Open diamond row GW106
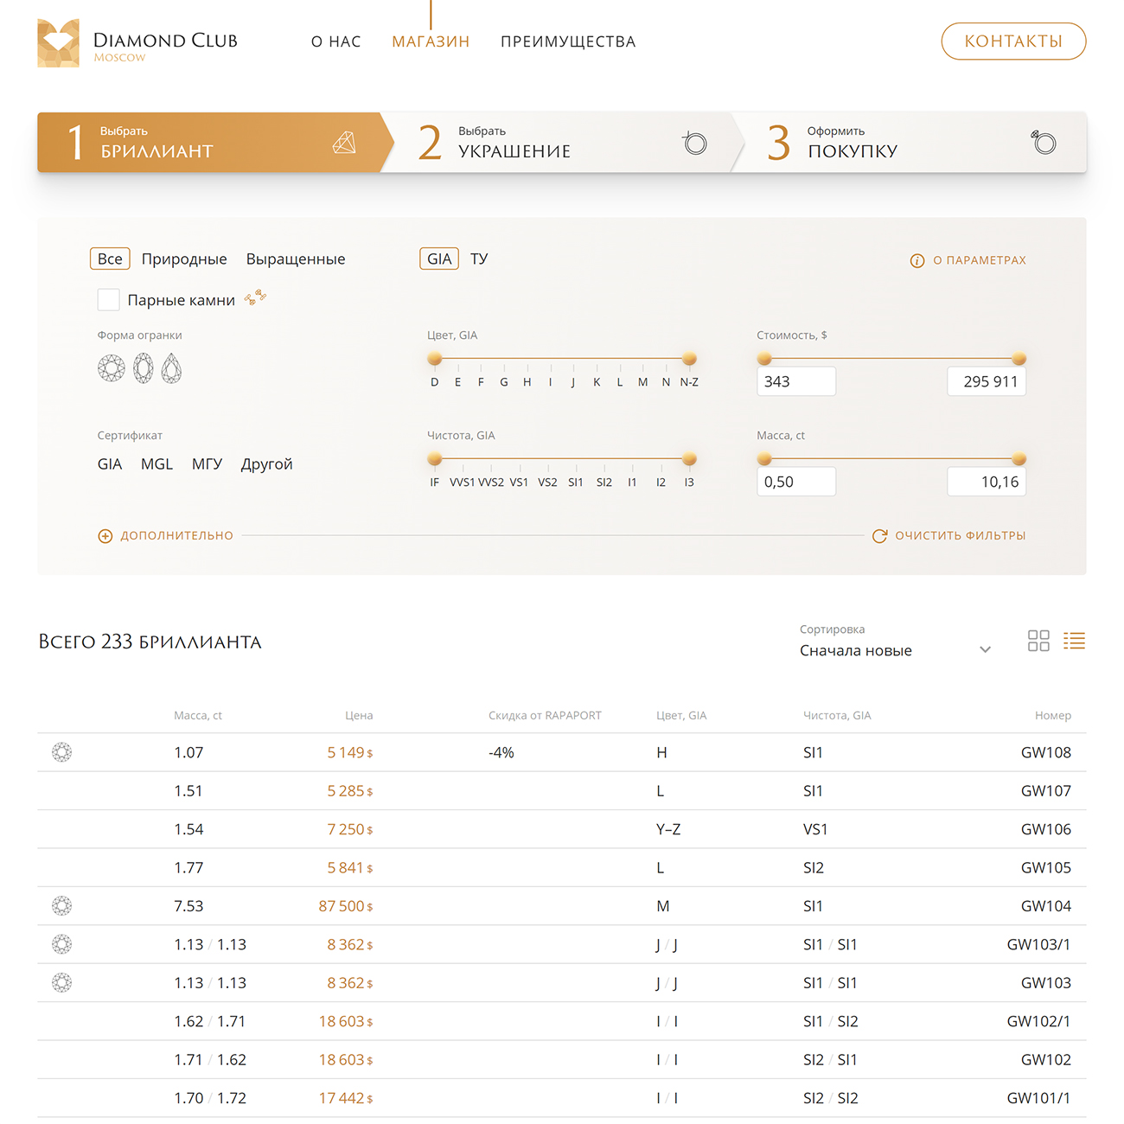Screen dimensions: 1124x1124 coord(562,829)
